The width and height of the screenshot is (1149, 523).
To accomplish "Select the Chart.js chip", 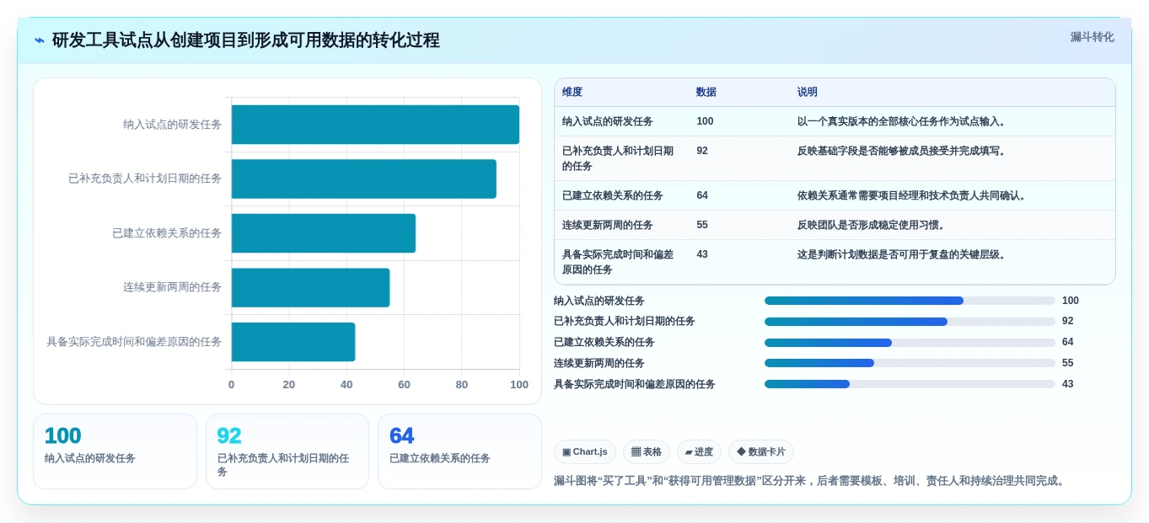I will coord(585,451).
